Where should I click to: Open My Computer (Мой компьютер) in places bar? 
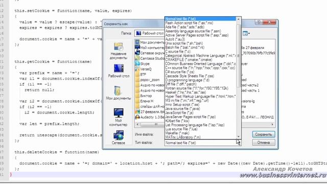coord(118,117)
